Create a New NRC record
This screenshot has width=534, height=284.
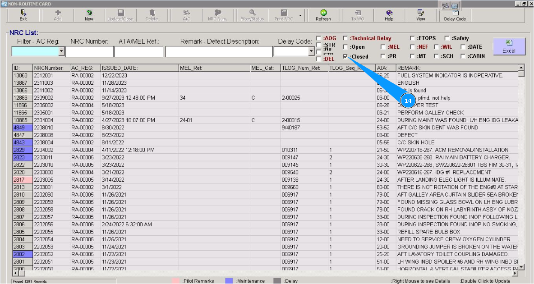89,15
